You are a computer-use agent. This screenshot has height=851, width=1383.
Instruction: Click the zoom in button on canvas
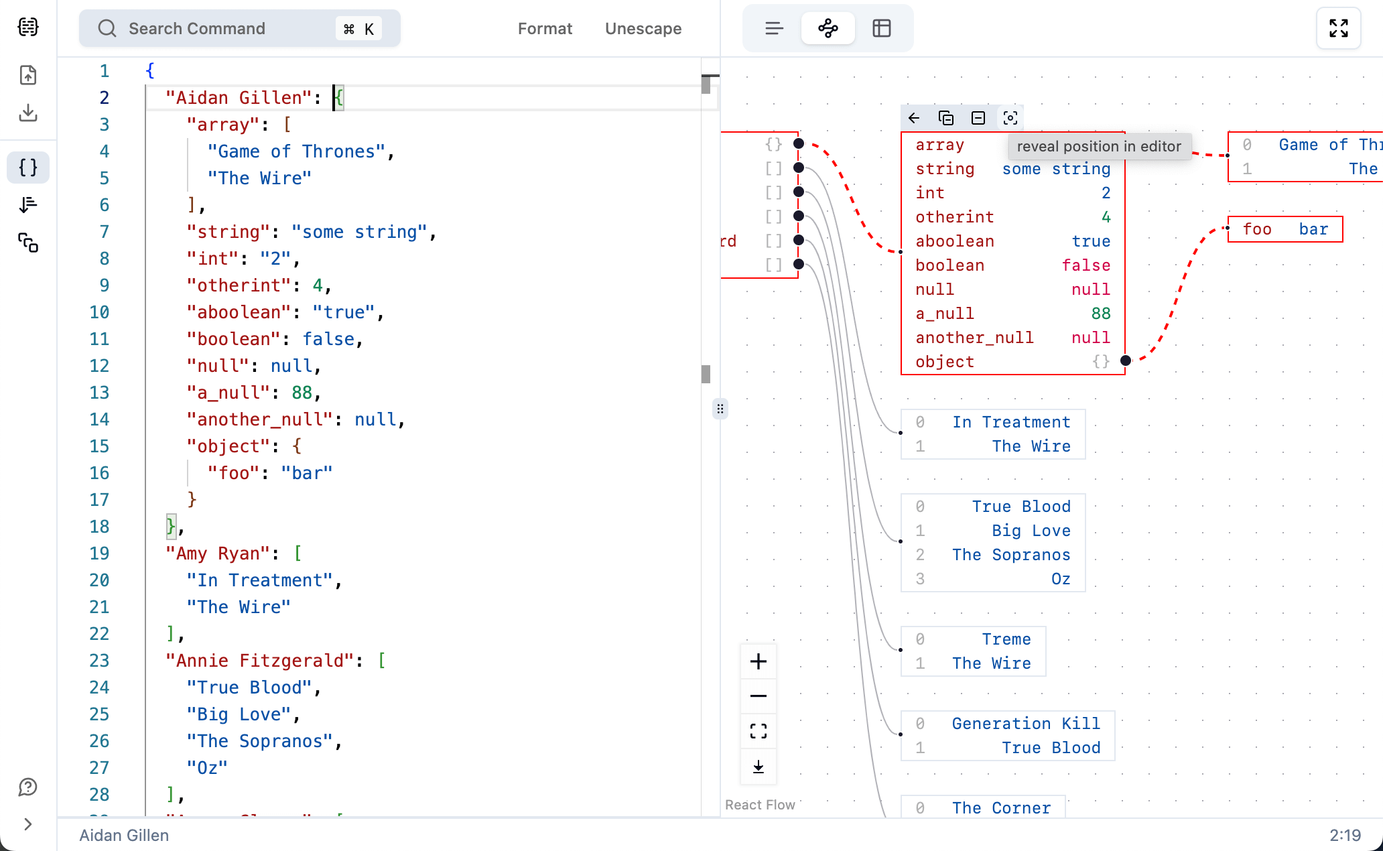(x=758, y=661)
